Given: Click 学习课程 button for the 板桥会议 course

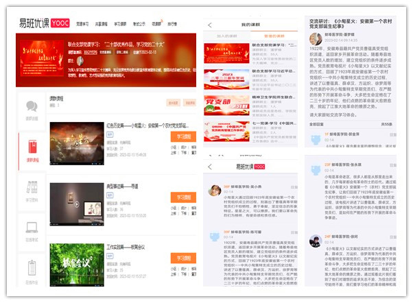Looking at the screenshot, I should pyautogui.click(x=183, y=257).
